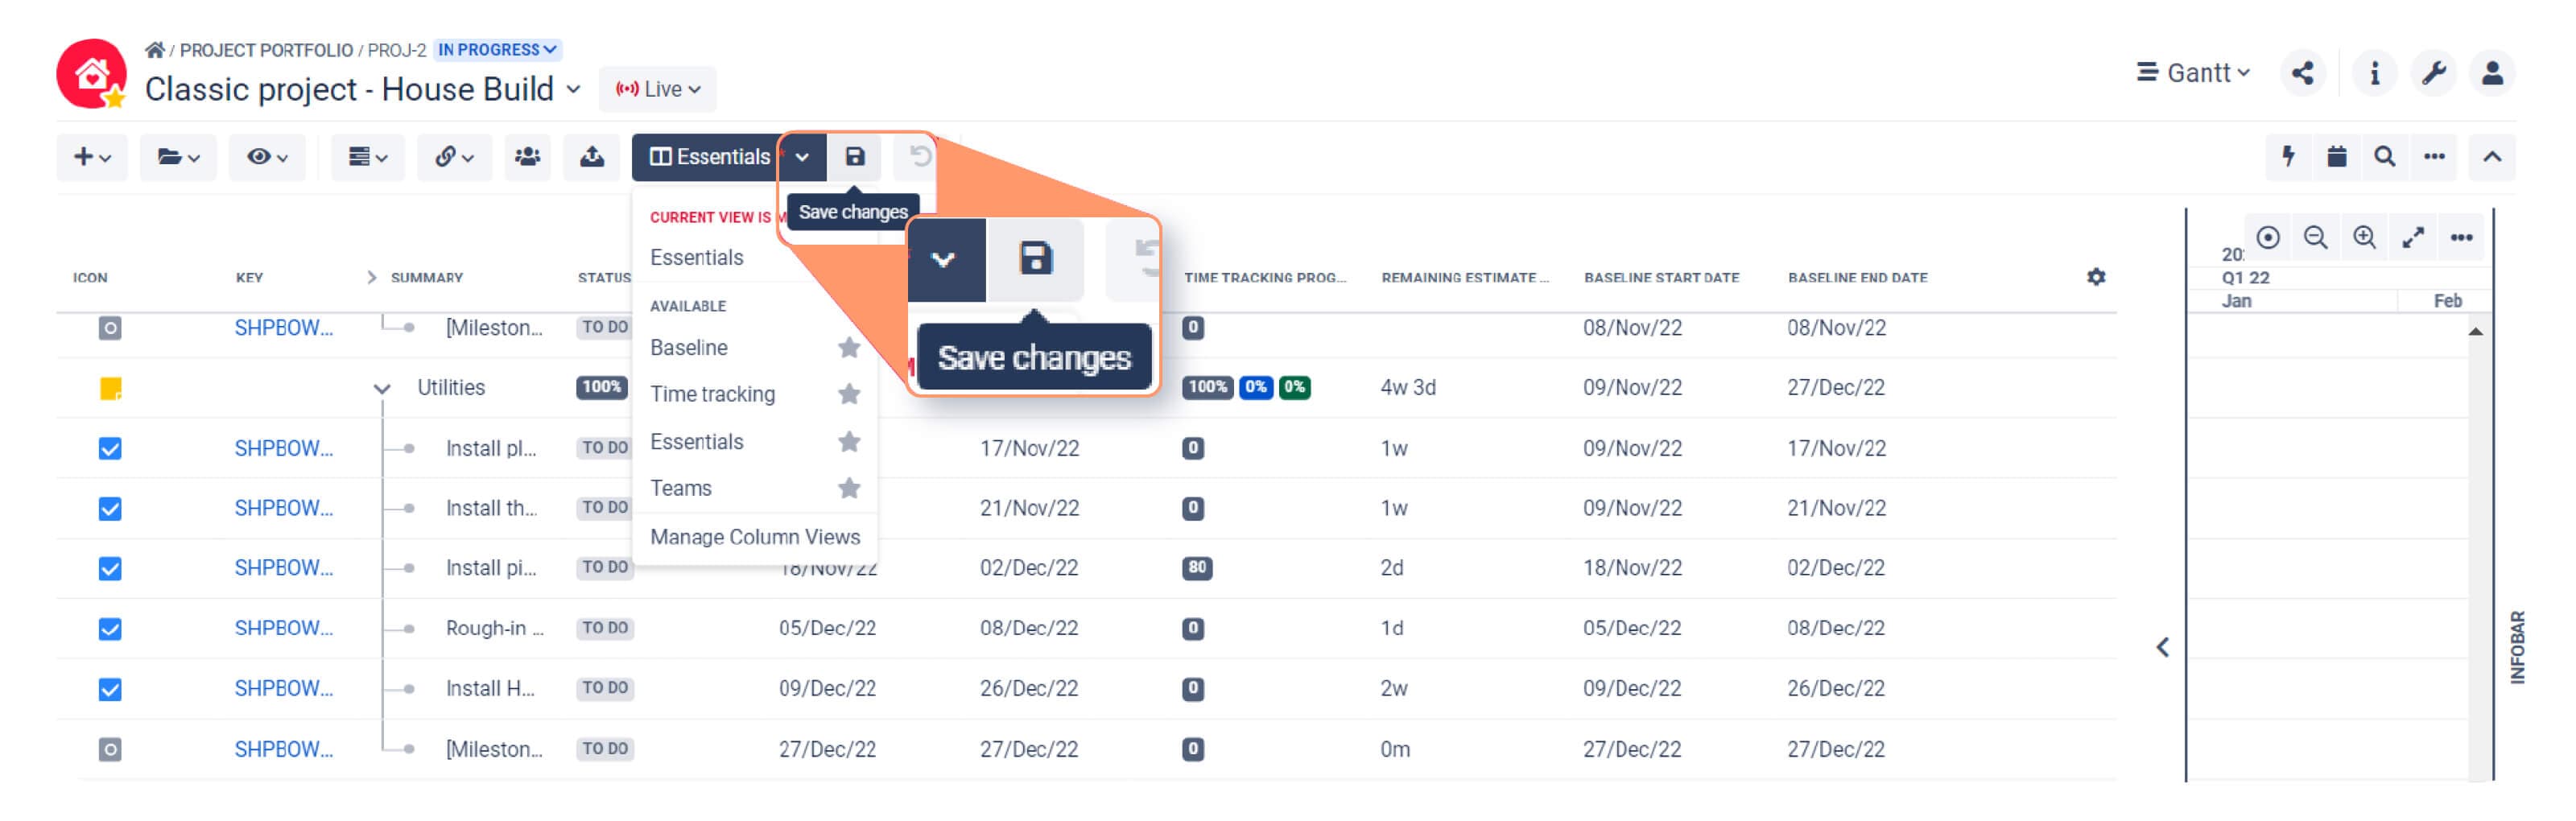The height and width of the screenshot is (821, 2576).
Task: Open the INFOBAR side panel
Action: click(2517, 648)
